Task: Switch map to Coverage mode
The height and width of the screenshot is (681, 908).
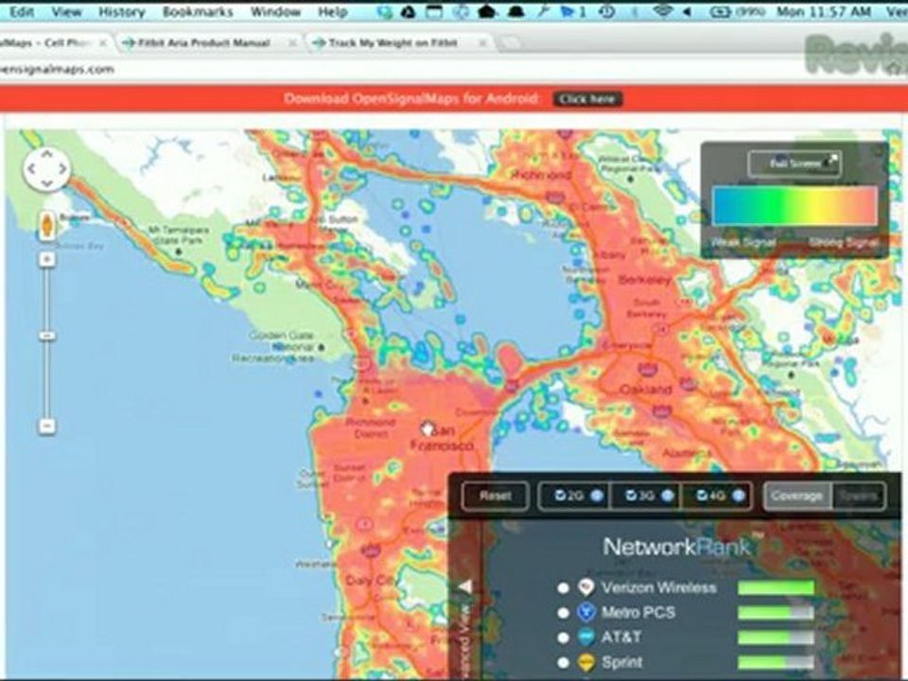Action: [x=796, y=496]
